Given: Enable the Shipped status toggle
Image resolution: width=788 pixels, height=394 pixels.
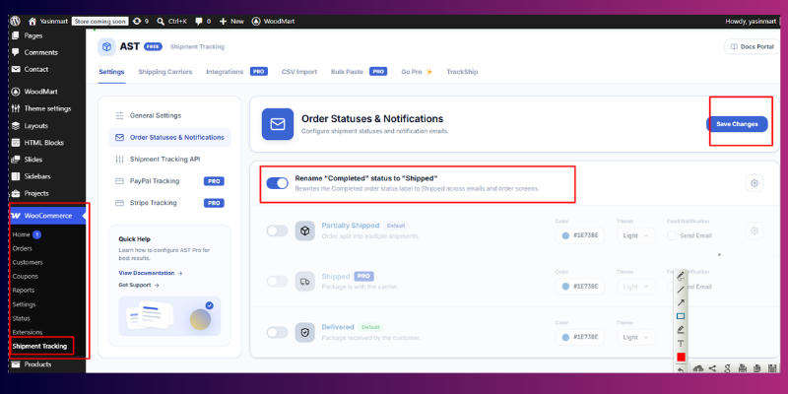Looking at the screenshot, I should pyautogui.click(x=277, y=282).
